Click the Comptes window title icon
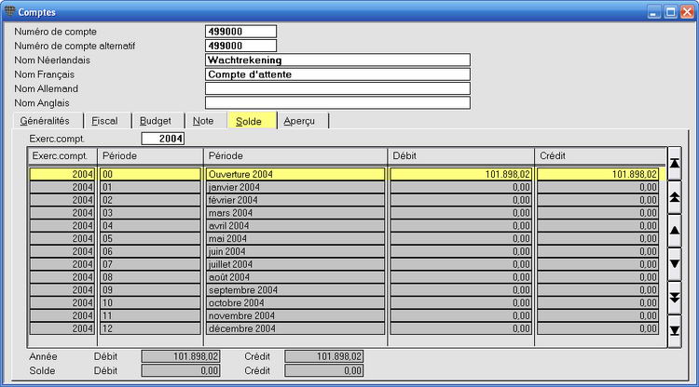 pos(9,11)
